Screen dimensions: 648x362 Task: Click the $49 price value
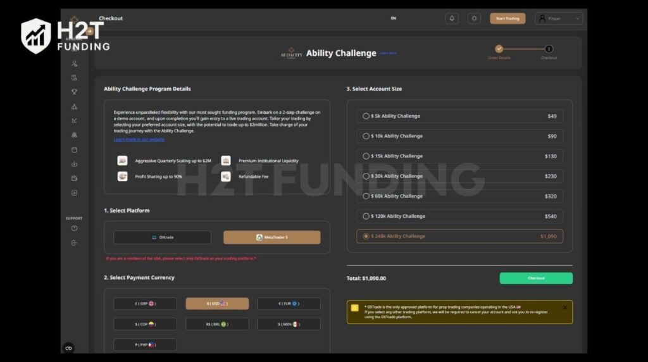[x=552, y=116]
